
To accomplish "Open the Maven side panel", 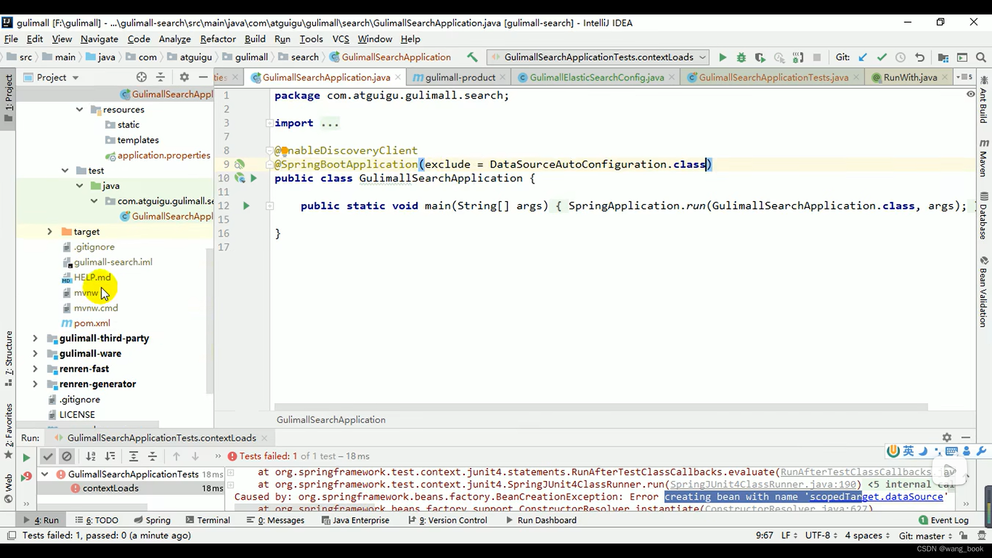I will coord(984,158).
